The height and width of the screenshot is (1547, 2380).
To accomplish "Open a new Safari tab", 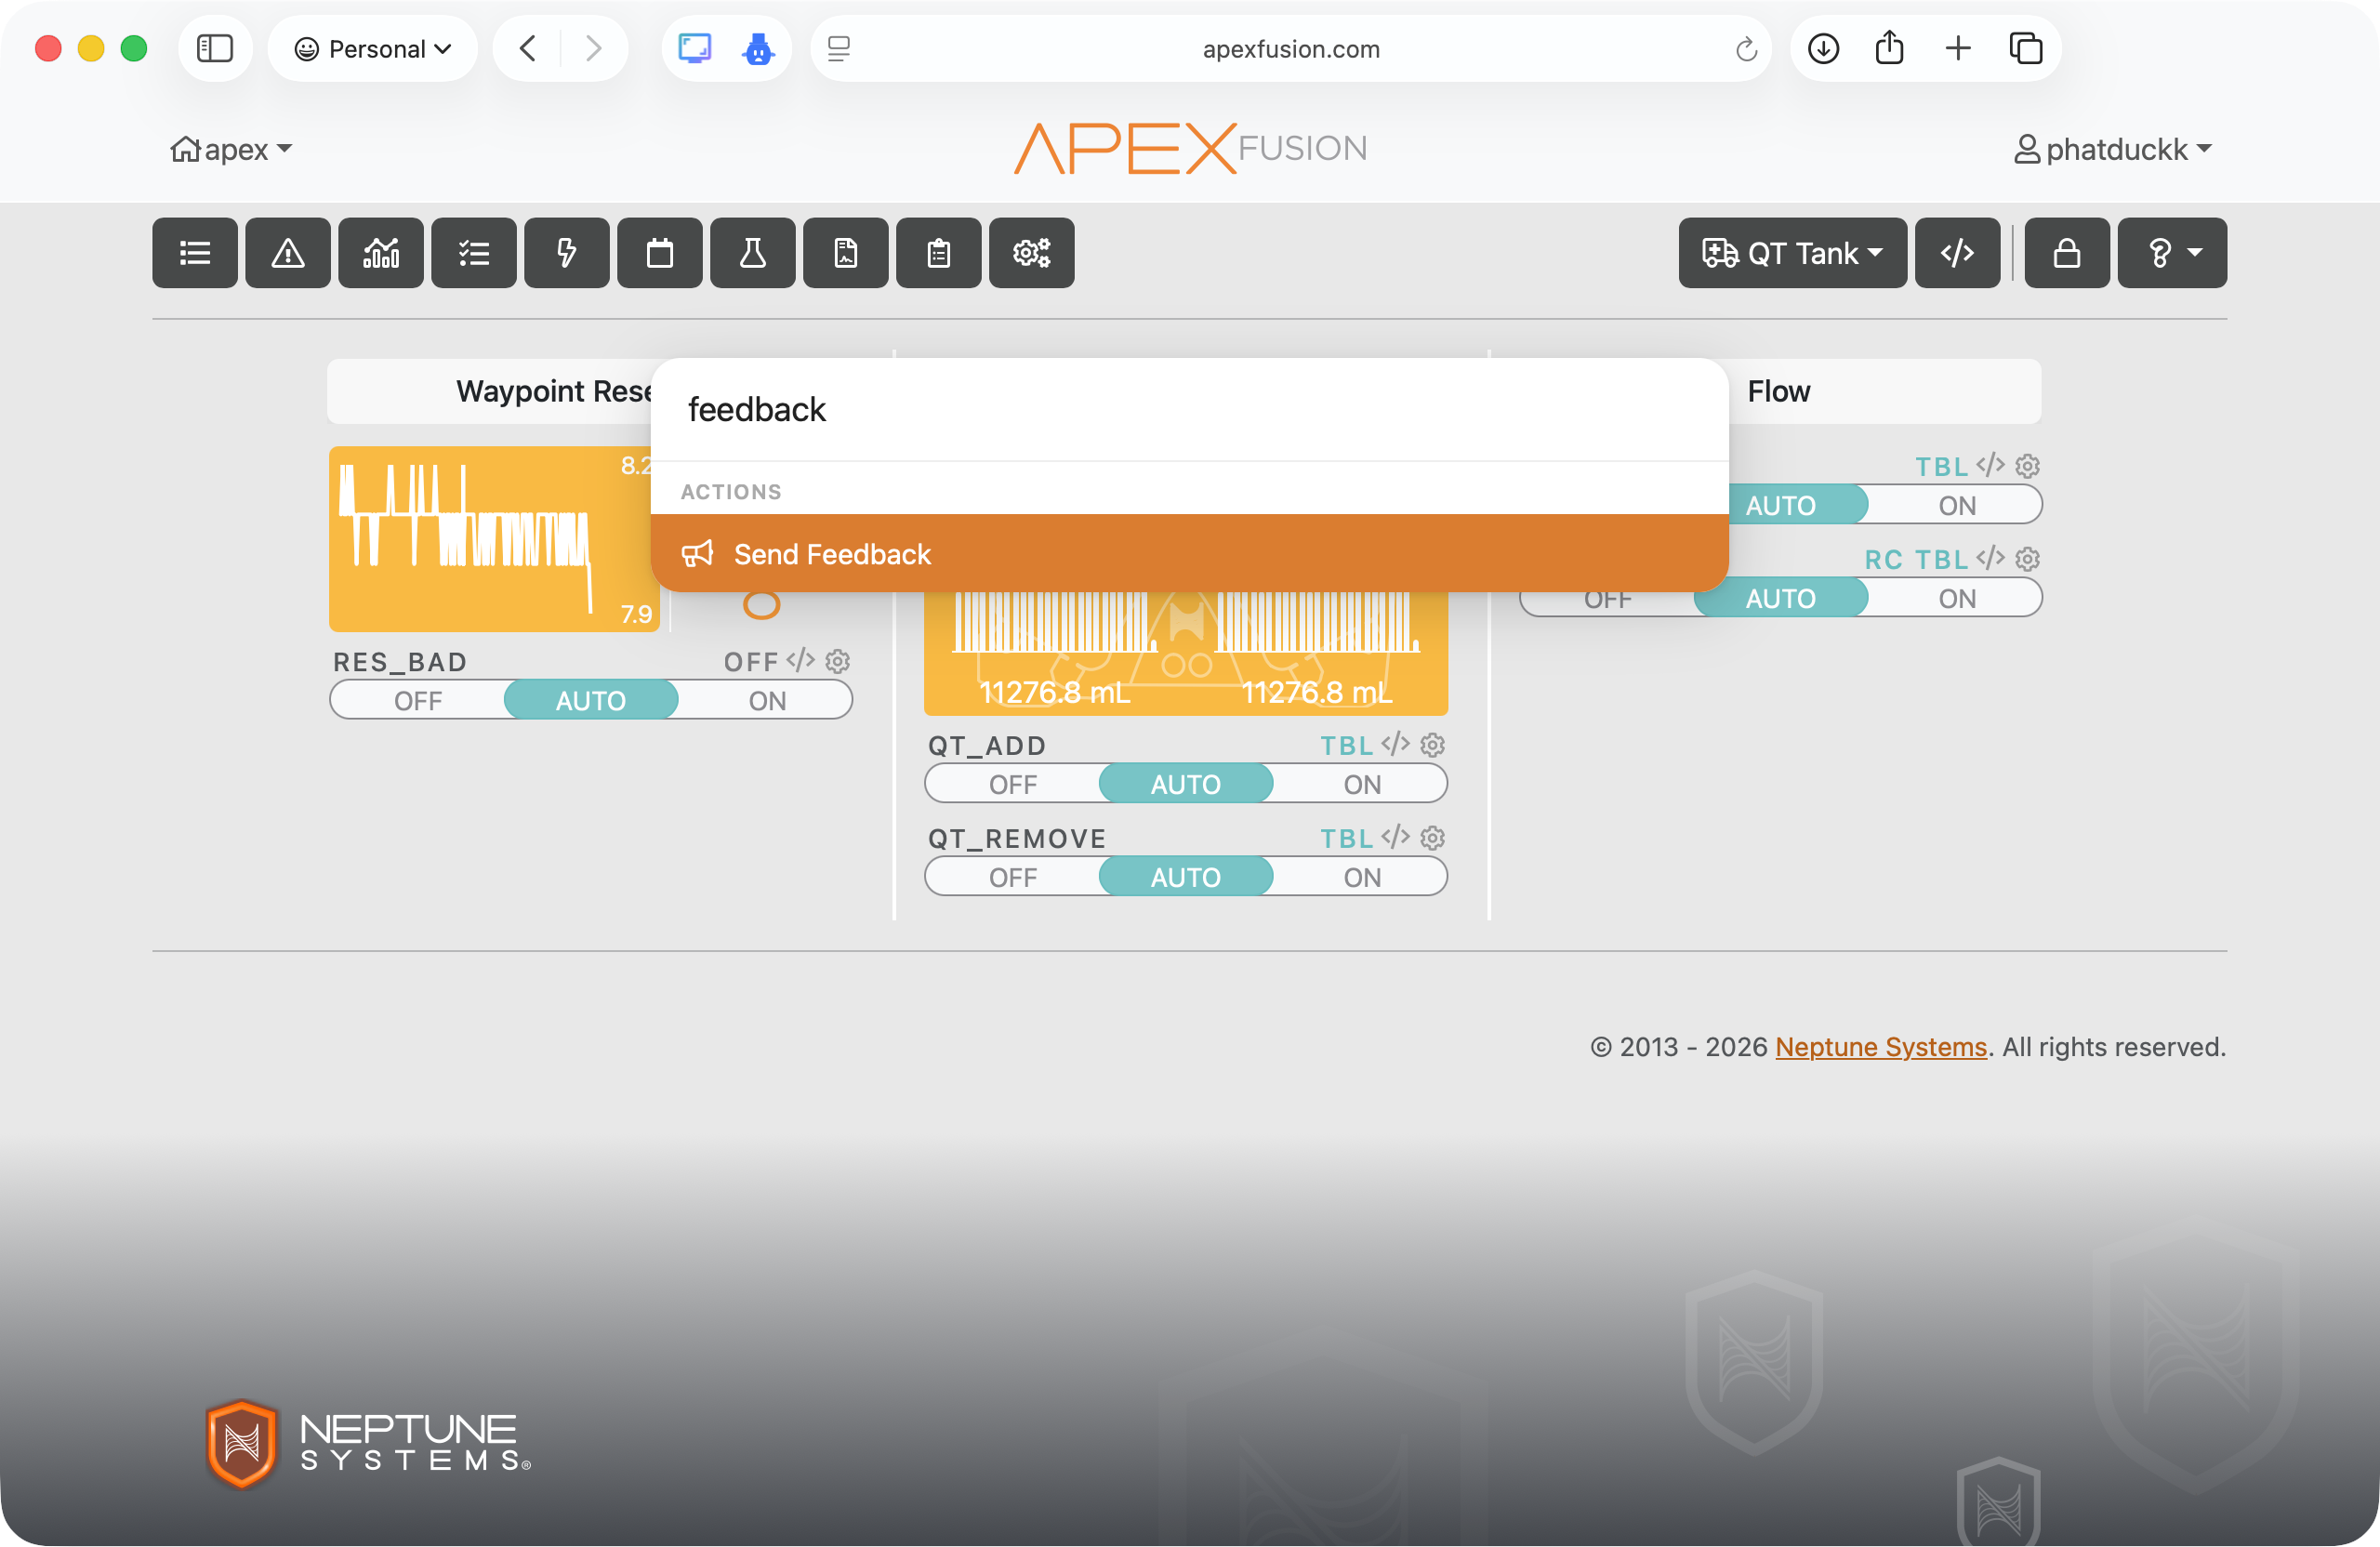I will 1958,49.
